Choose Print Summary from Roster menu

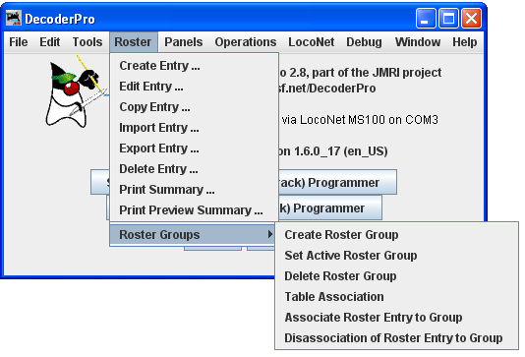click(195, 190)
